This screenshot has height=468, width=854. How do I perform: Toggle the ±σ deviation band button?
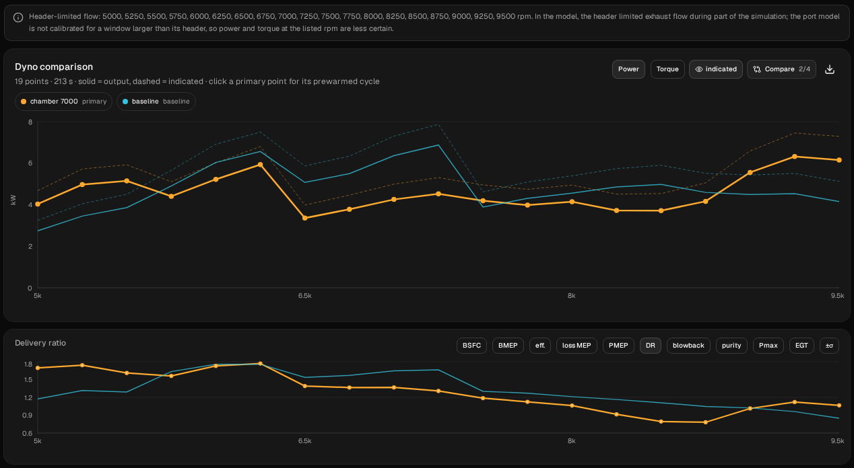click(829, 346)
